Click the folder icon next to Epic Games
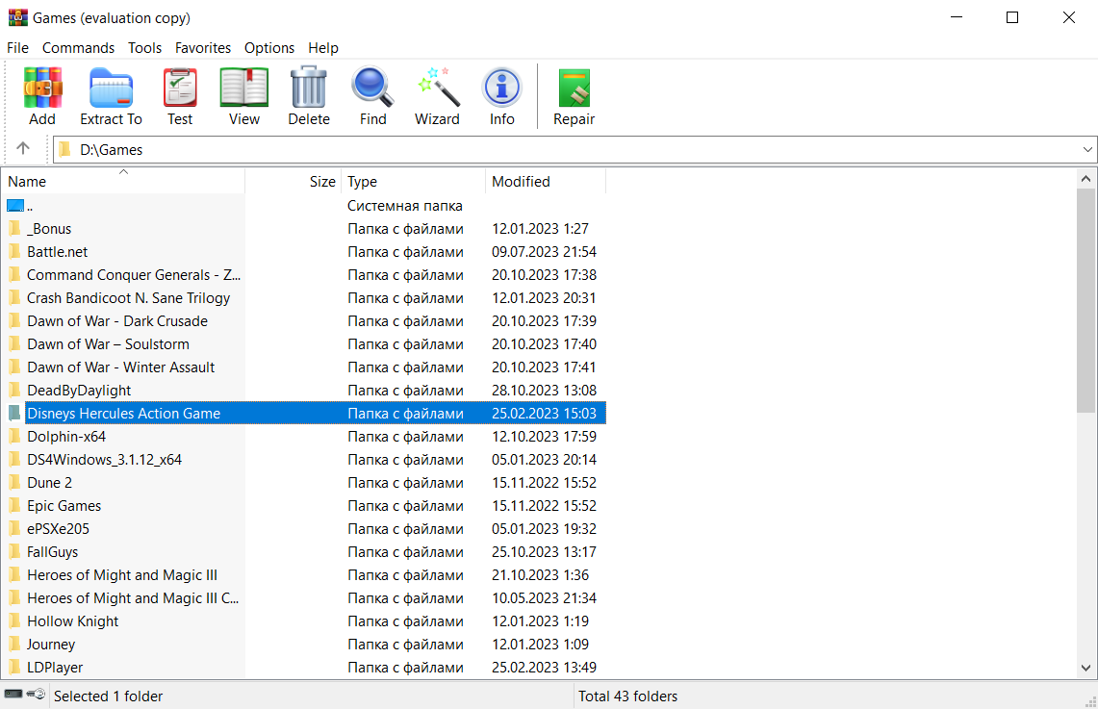The image size is (1098, 709). click(x=14, y=505)
